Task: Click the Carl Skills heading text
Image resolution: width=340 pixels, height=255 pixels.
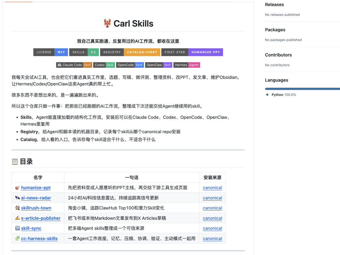Action: [133, 23]
